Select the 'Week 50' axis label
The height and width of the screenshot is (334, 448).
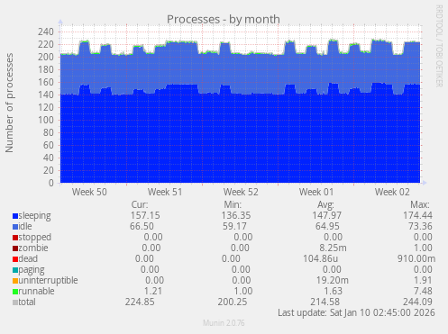point(89,192)
